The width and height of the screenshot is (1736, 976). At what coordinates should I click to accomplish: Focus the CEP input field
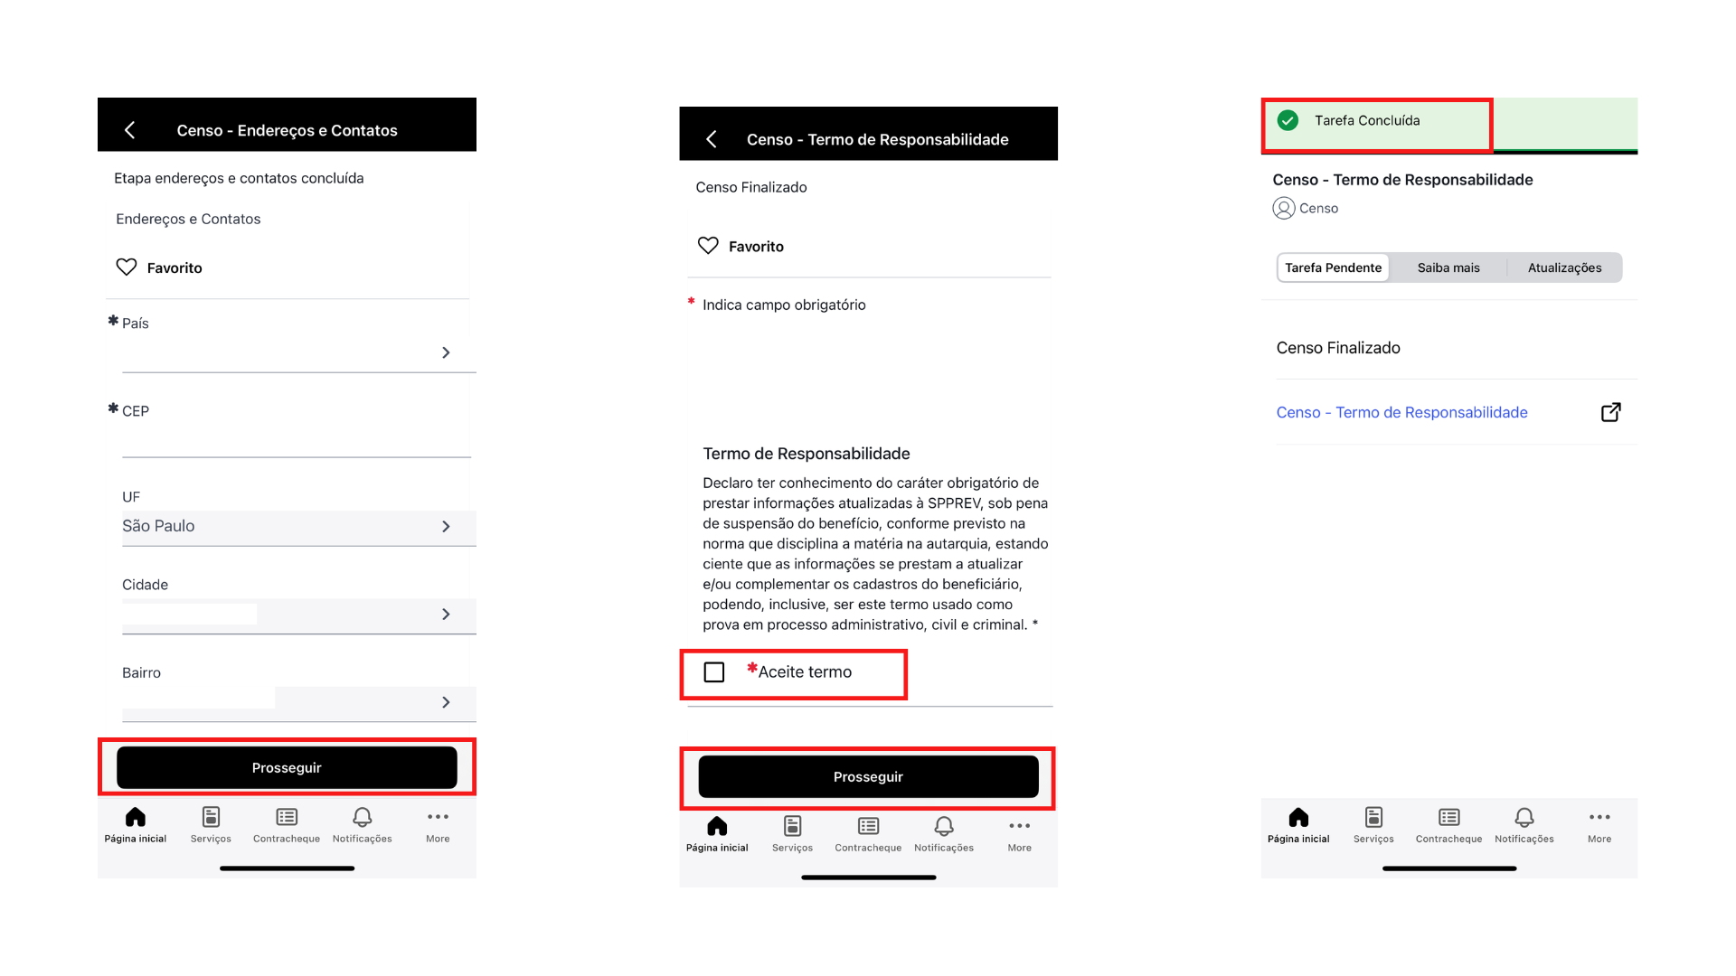click(297, 440)
